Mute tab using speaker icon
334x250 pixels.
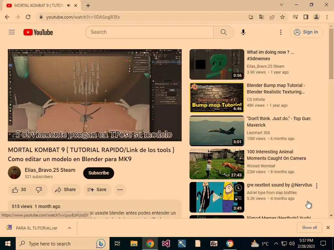[68, 6]
